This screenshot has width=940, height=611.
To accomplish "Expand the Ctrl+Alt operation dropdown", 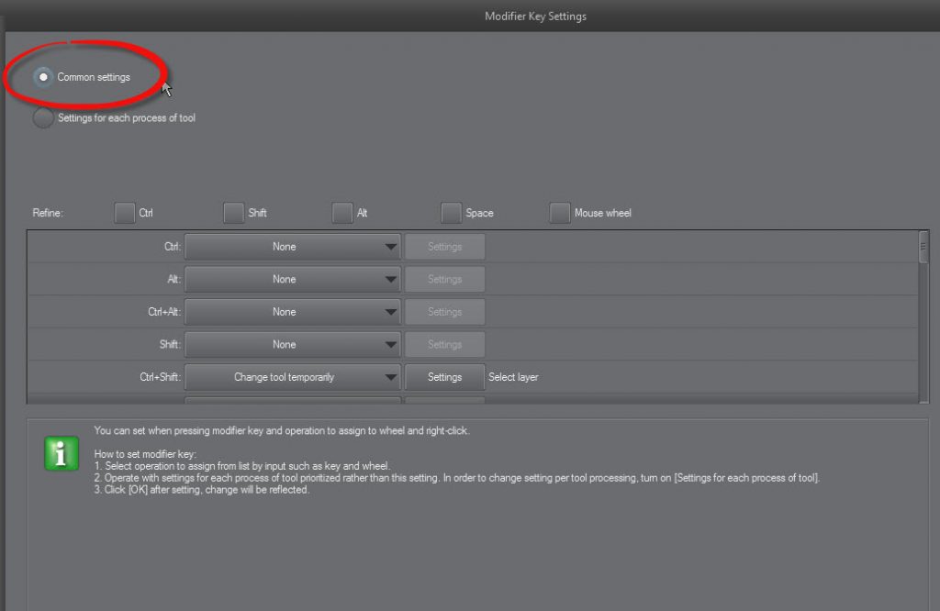I will (x=293, y=312).
